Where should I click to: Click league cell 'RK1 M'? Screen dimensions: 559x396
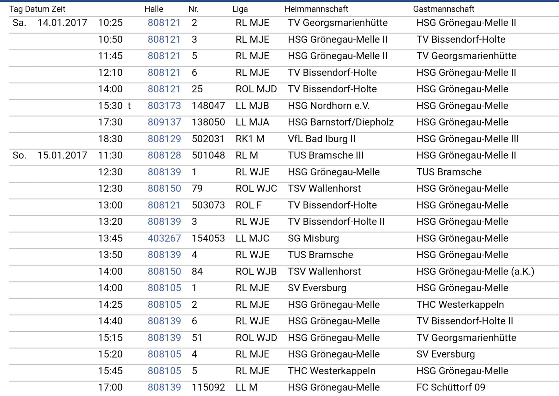pyautogui.click(x=250, y=139)
